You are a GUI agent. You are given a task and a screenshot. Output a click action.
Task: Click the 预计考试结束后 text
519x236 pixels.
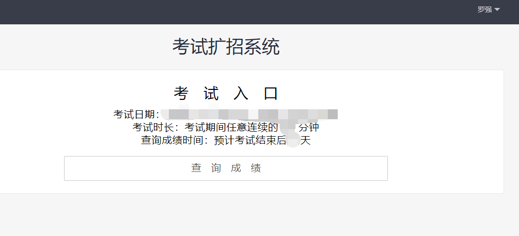[x=250, y=140]
